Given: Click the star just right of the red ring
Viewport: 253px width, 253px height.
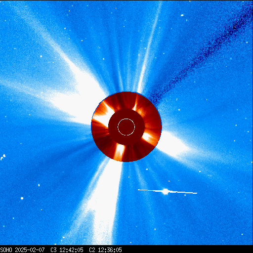Looking at the screenshot, I should [179, 110].
